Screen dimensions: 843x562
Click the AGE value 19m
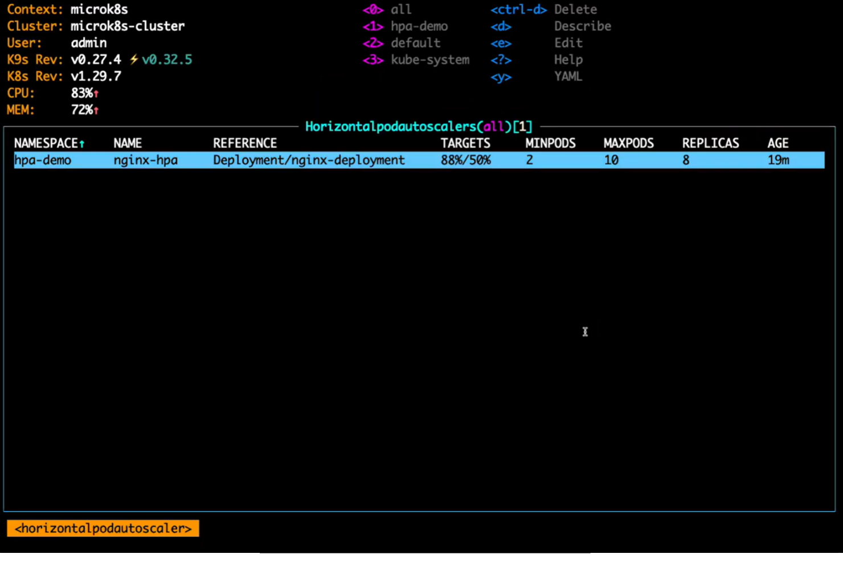(x=779, y=160)
